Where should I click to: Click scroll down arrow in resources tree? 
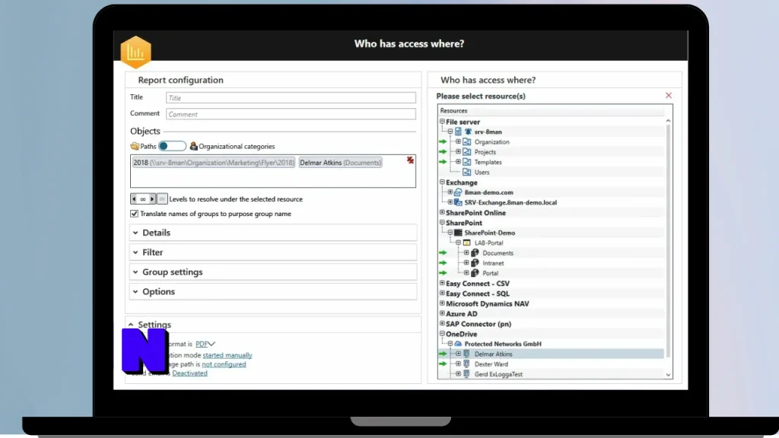pyautogui.click(x=668, y=375)
